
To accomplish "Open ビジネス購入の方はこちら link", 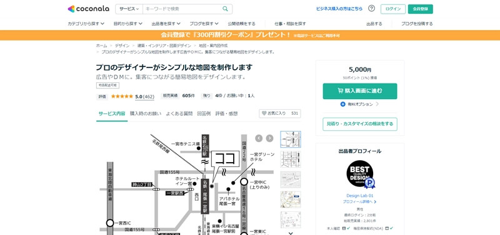I will (x=339, y=9).
